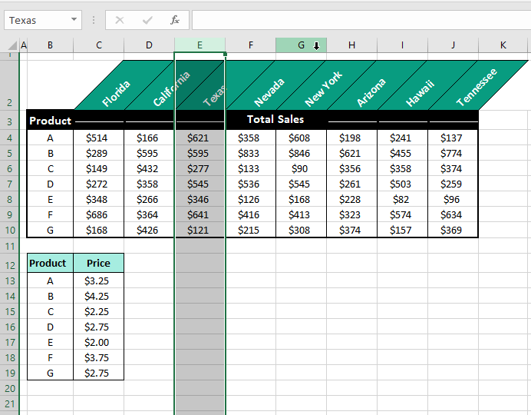Image resolution: width=531 pixels, height=415 pixels.
Task: Select the cell with $82
Action: point(402,199)
